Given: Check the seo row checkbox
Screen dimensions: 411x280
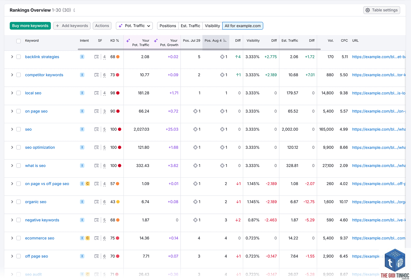Looking at the screenshot, I should click(x=18, y=129).
